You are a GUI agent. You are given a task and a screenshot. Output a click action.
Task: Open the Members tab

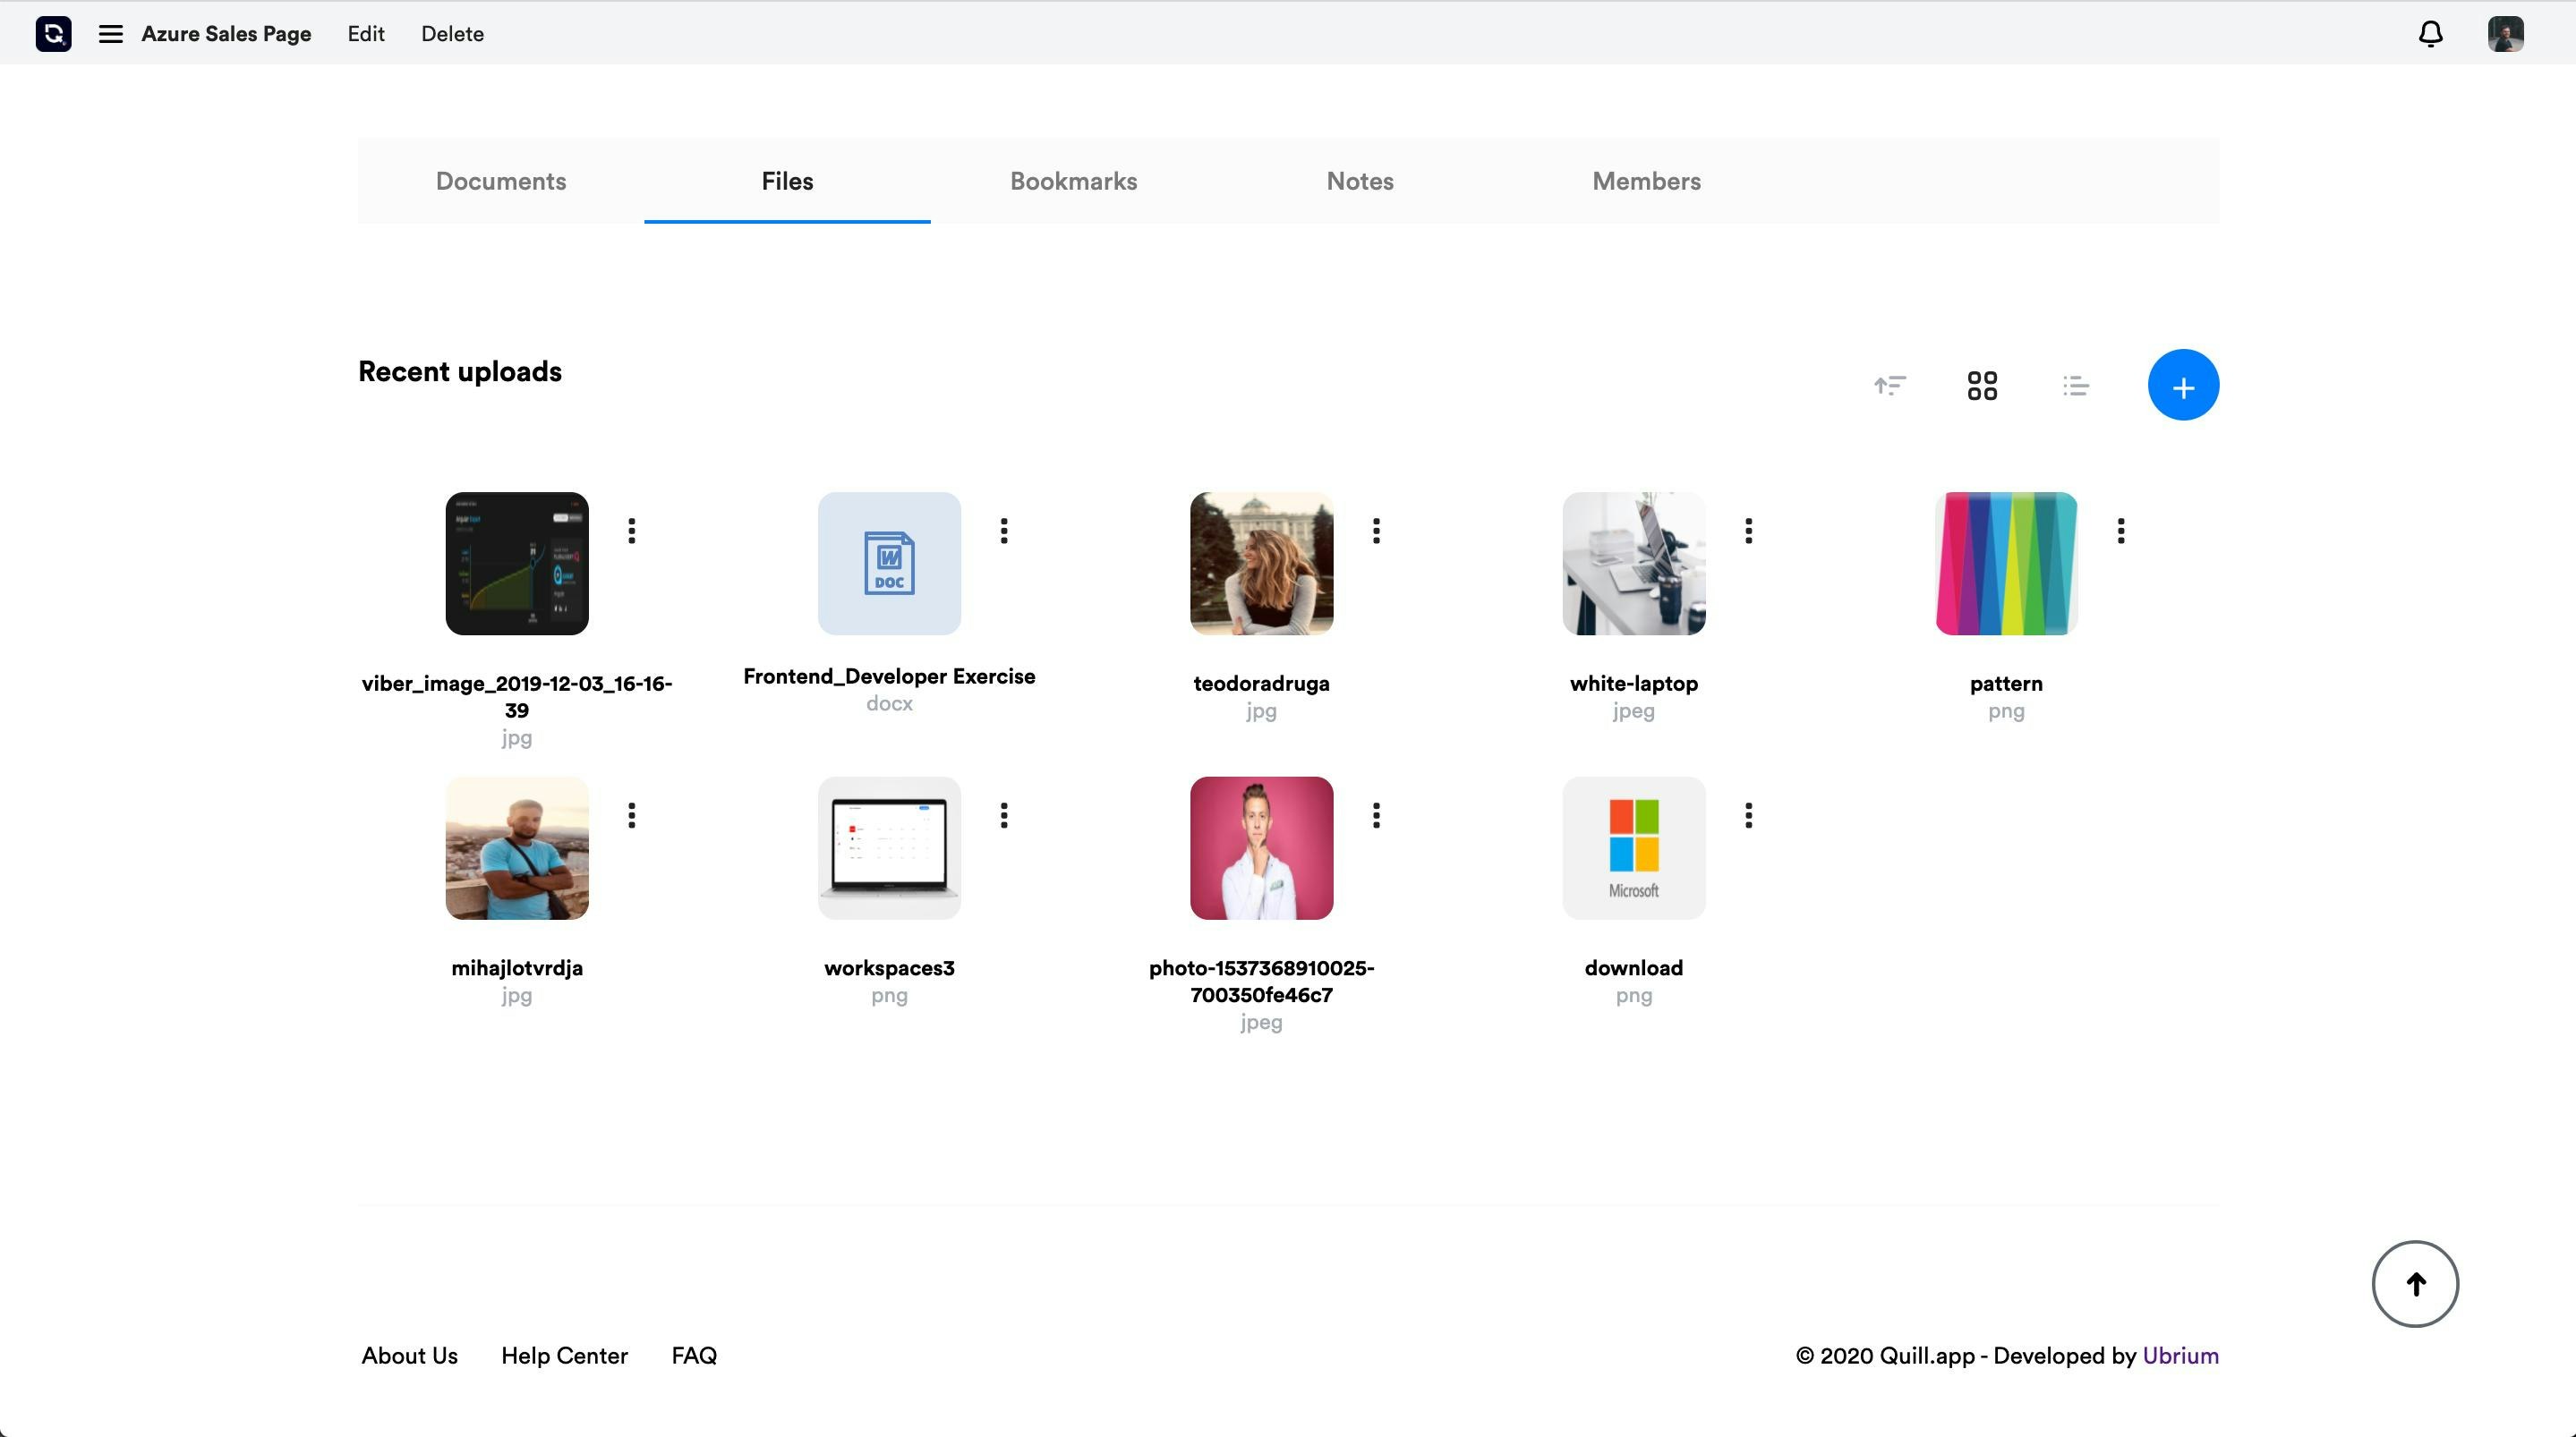click(x=1645, y=181)
